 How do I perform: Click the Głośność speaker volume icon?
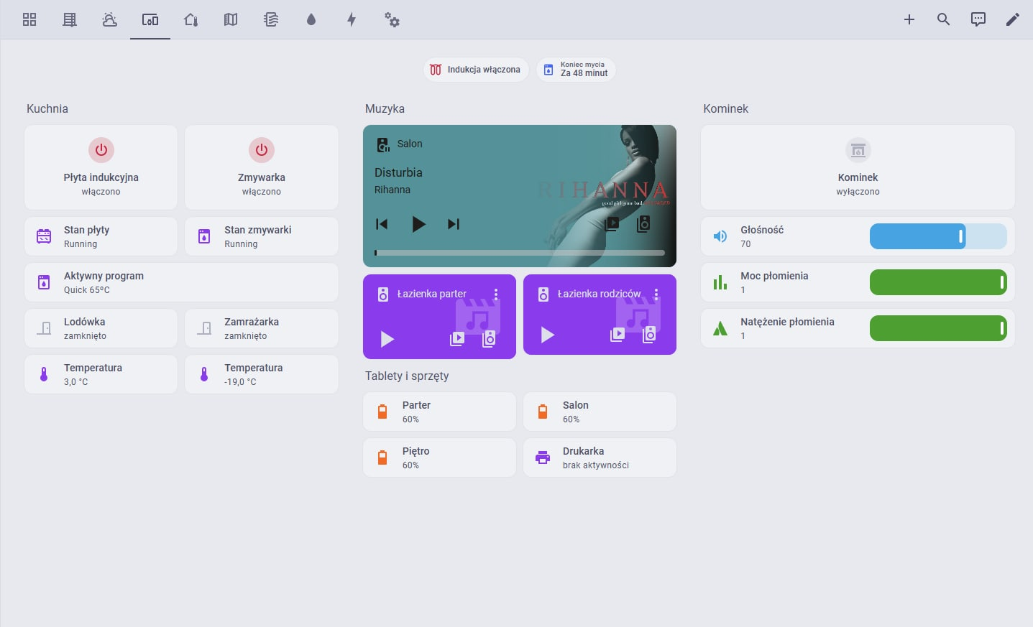(720, 236)
